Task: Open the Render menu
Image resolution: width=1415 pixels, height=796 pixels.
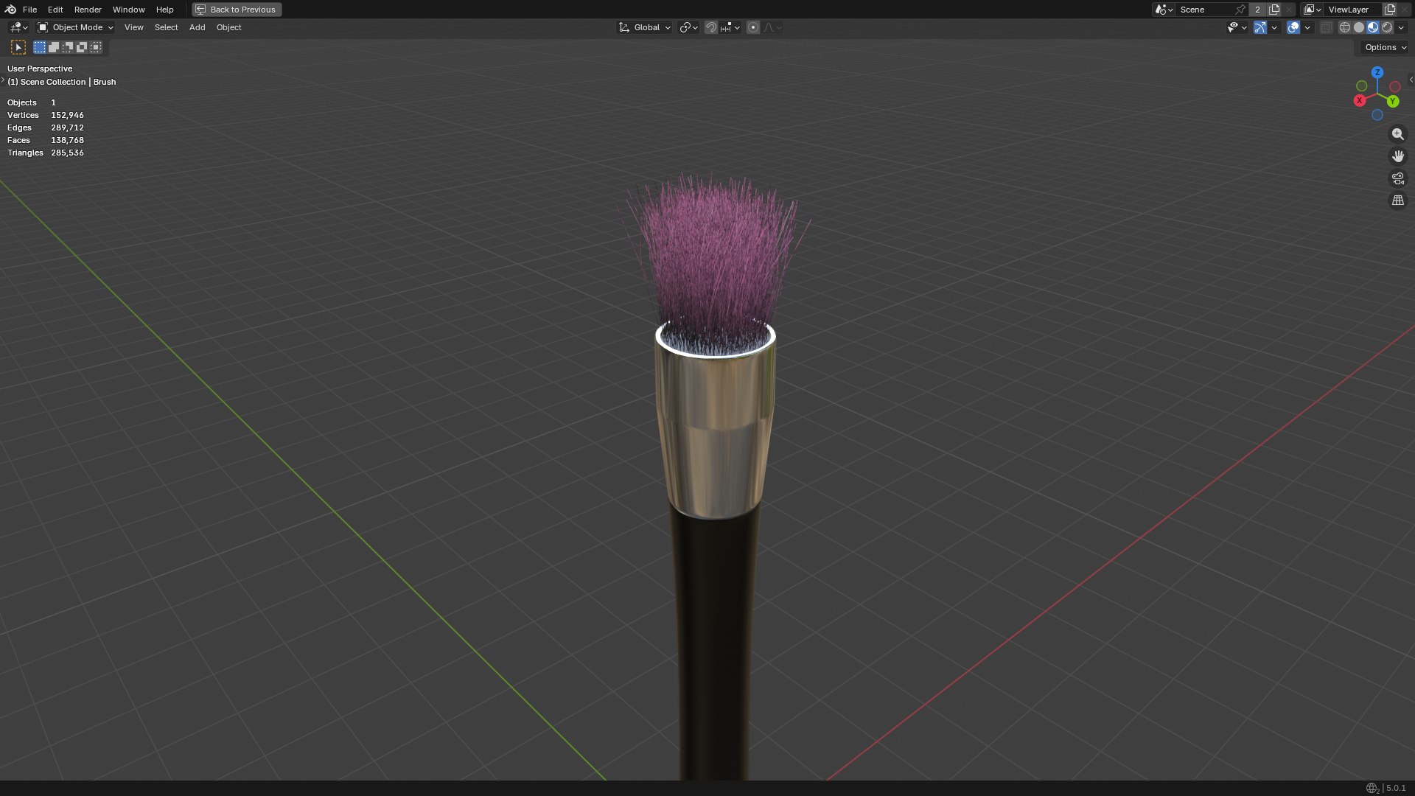Action: pyautogui.click(x=88, y=10)
